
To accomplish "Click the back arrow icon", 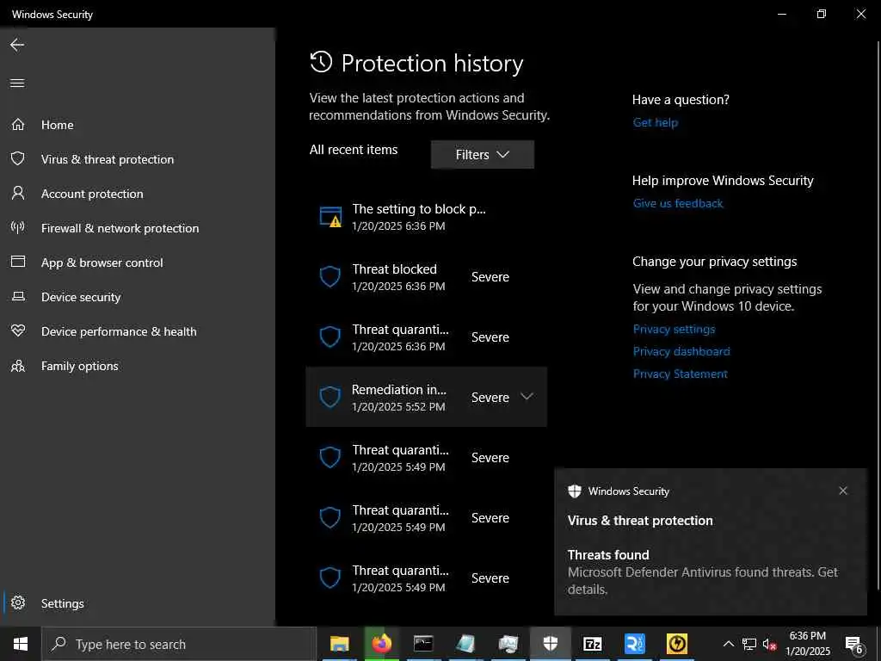I will 17,45.
